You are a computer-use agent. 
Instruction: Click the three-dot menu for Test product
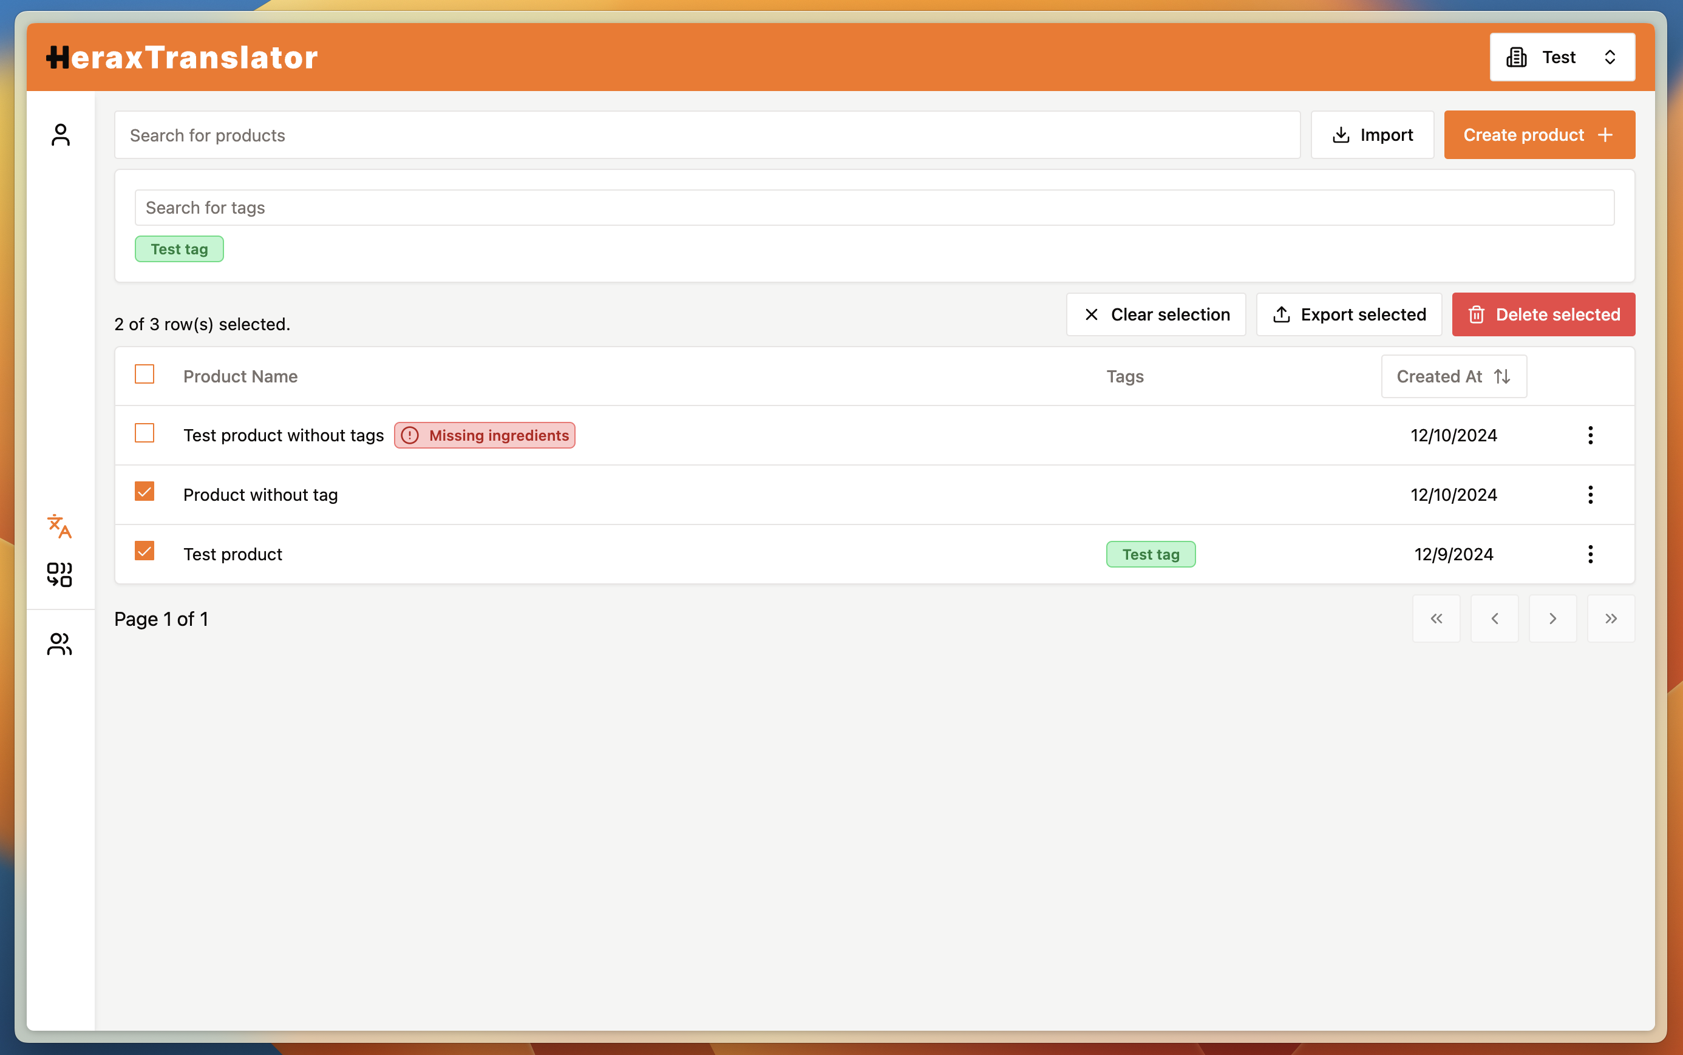click(x=1591, y=554)
